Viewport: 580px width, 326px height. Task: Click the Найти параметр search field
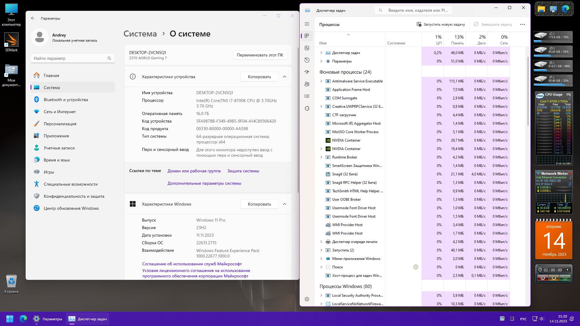coord(69,58)
